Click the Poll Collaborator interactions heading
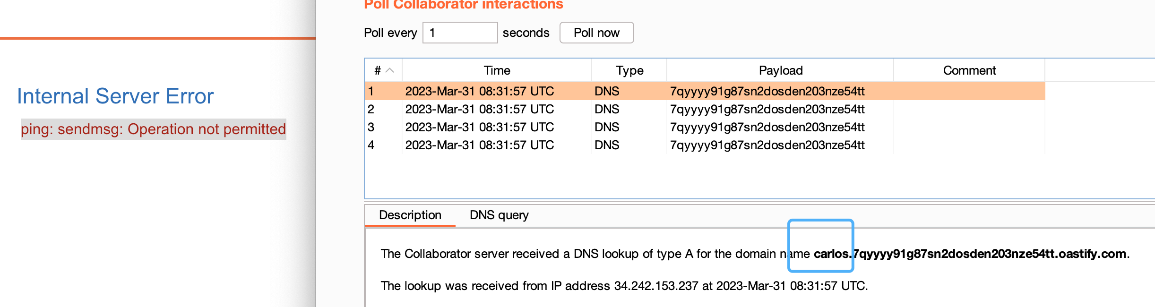The height and width of the screenshot is (307, 1155). click(x=463, y=5)
